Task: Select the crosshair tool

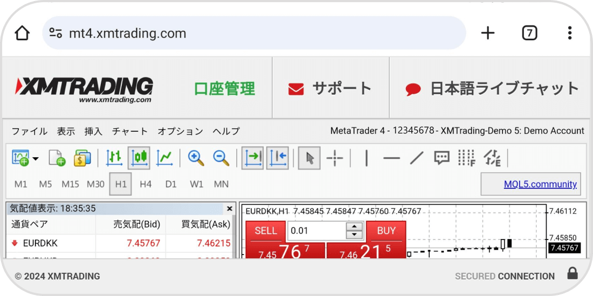Action: tap(335, 158)
